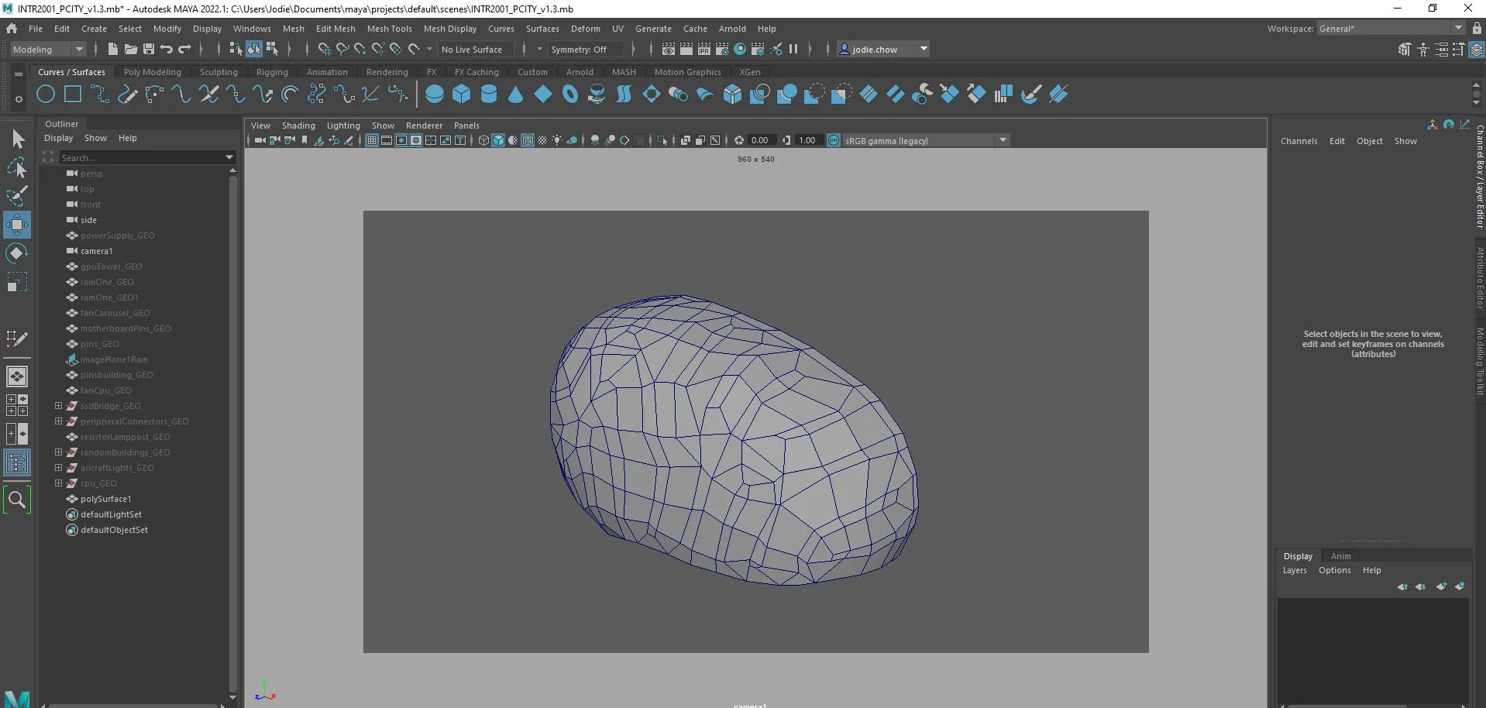Activate the Scale tool in the toolbox
This screenshot has width=1486, height=708.
tap(17, 282)
